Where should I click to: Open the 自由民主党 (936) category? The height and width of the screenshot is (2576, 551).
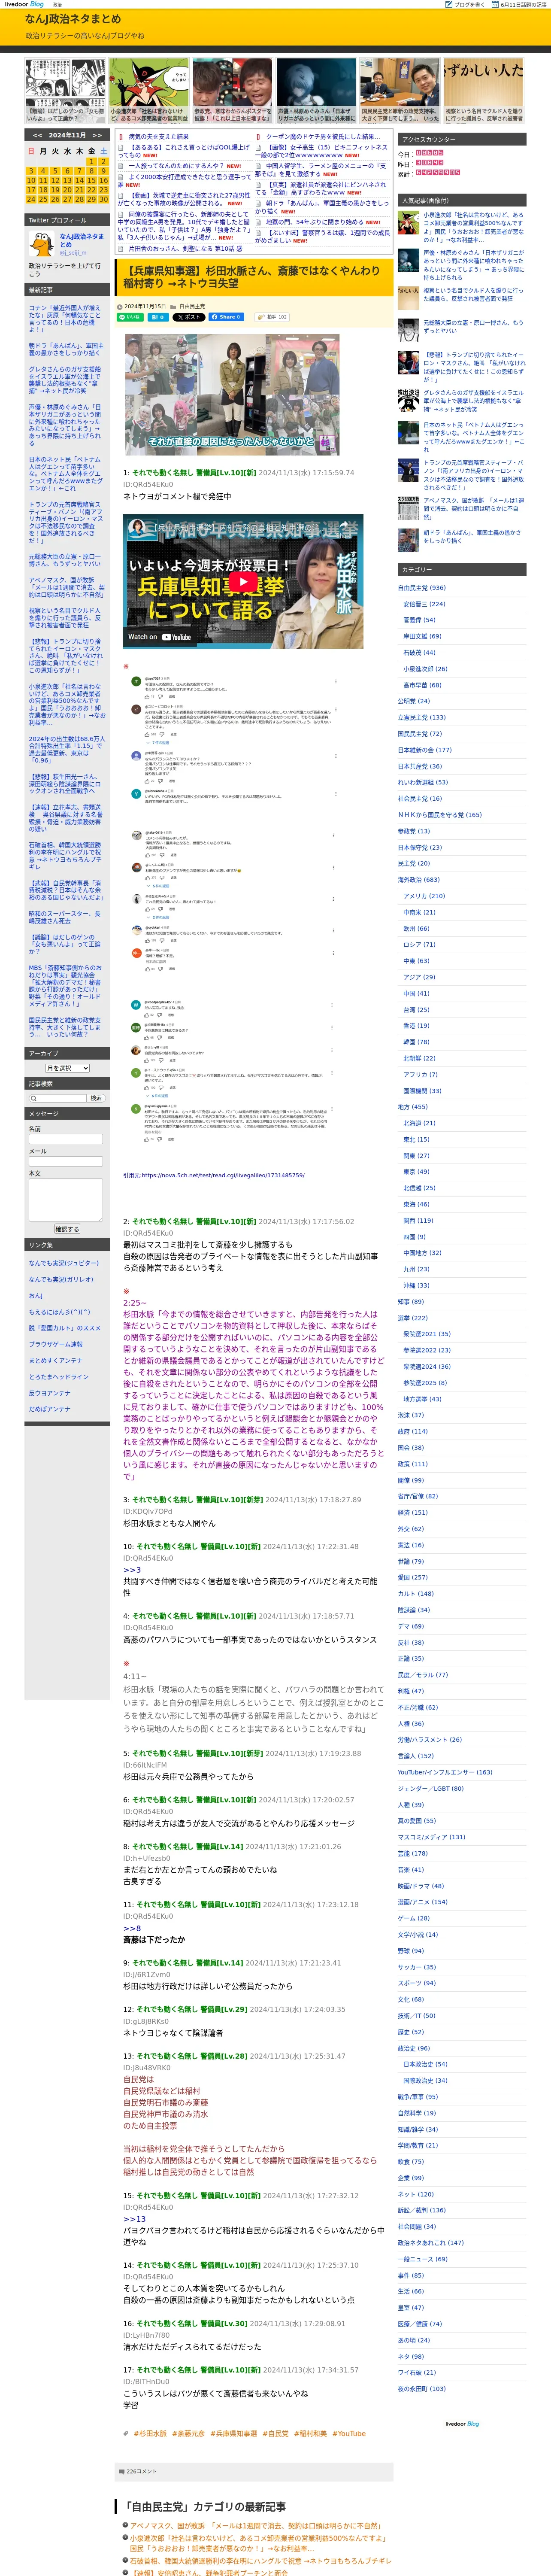(x=422, y=588)
